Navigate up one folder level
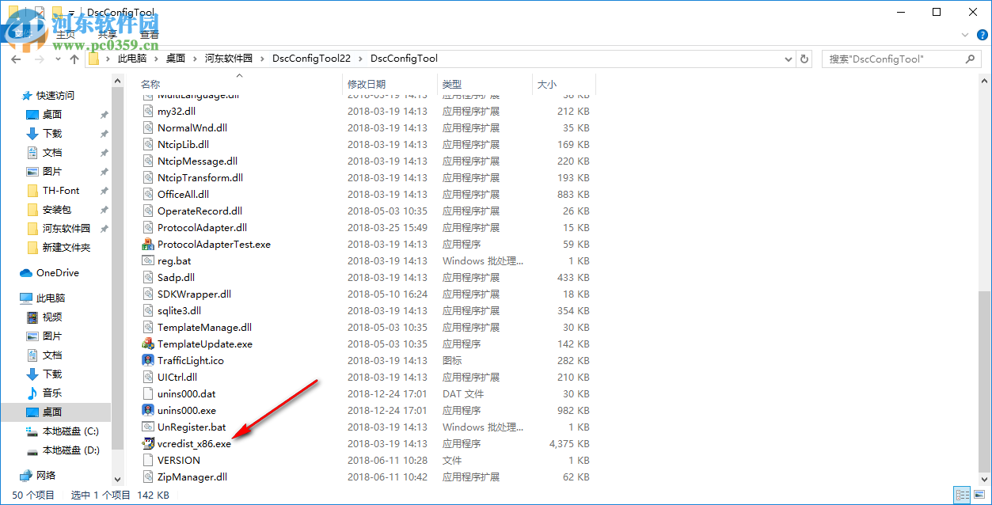 coord(74,58)
